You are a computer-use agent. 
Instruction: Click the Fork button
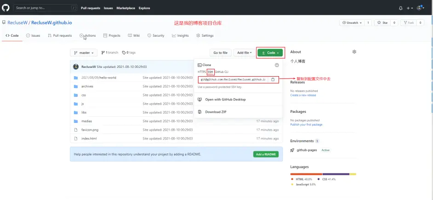409,22
